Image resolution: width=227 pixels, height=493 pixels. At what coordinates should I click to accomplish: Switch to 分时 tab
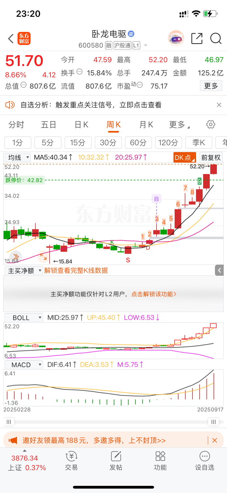[x=16, y=125]
